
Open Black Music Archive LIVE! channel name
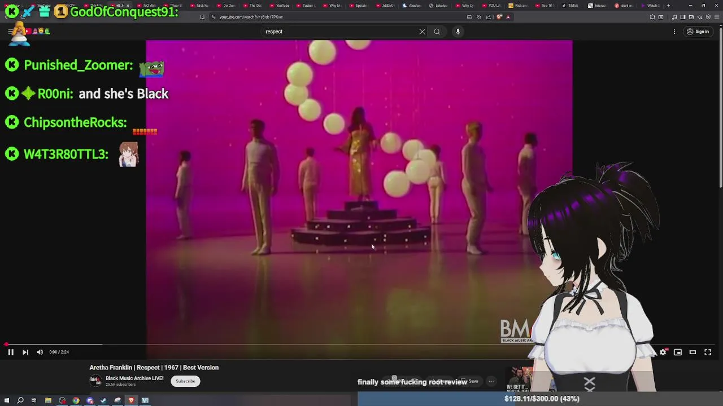[x=134, y=378]
